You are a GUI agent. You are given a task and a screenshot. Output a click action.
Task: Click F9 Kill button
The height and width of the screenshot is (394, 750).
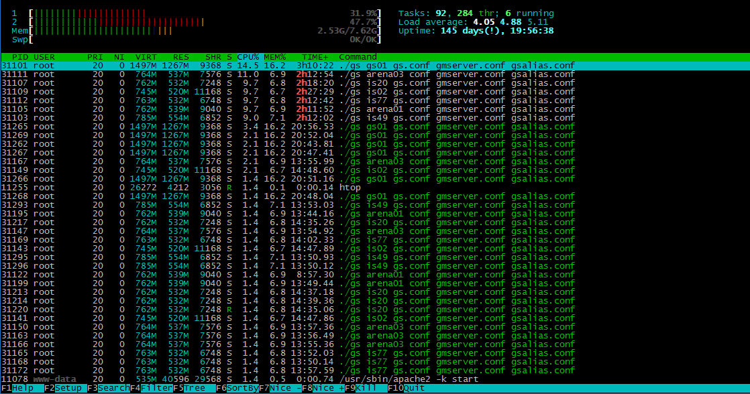pyautogui.click(x=366, y=388)
